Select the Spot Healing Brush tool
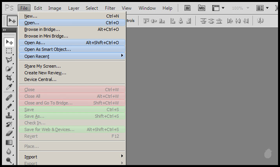 (x=9, y=97)
